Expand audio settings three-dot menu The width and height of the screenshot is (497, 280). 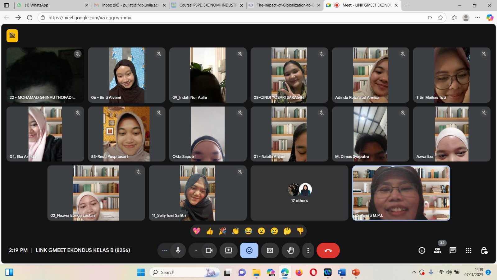pyautogui.click(x=165, y=250)
